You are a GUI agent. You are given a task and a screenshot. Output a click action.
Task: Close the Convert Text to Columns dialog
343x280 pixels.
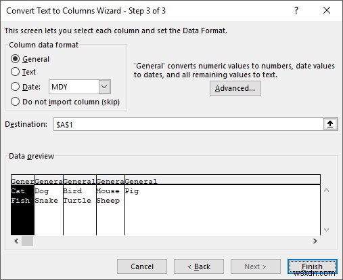coord(327,10)
